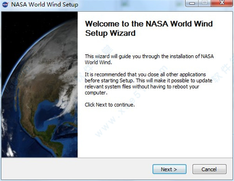Click the Next > button
Viewport: 234px width, 181px height.
[x=169, y=169]
